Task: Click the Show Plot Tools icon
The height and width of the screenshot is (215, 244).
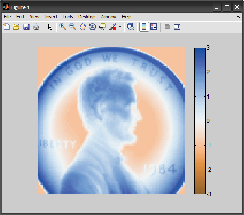Action: 177,27
